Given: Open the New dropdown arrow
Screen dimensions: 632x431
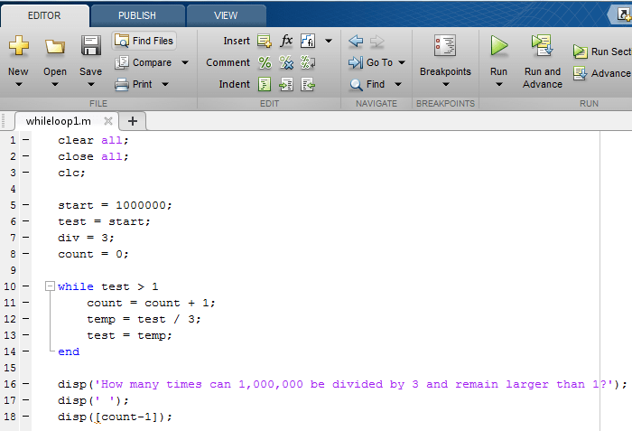Looking at the screenshot, I should 19,84.
